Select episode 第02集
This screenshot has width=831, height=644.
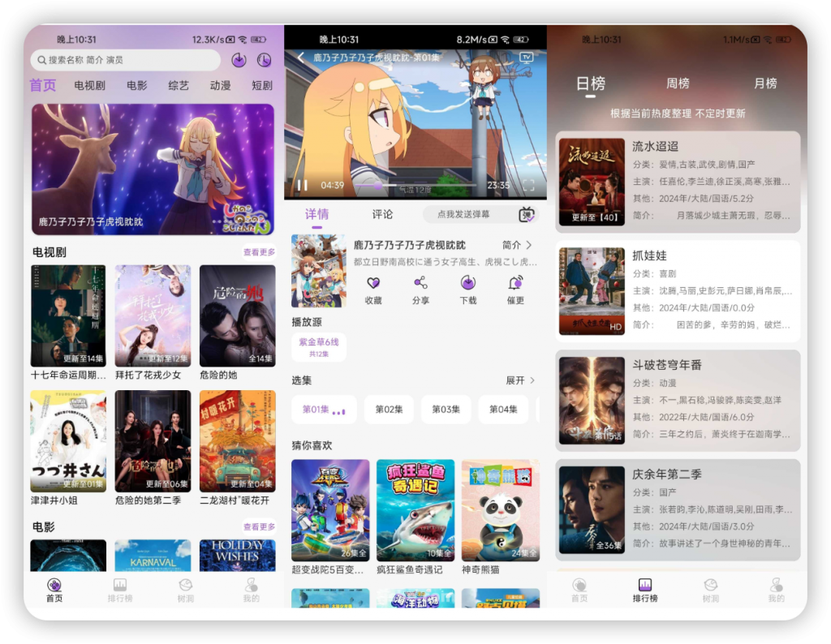coord(389,410)
